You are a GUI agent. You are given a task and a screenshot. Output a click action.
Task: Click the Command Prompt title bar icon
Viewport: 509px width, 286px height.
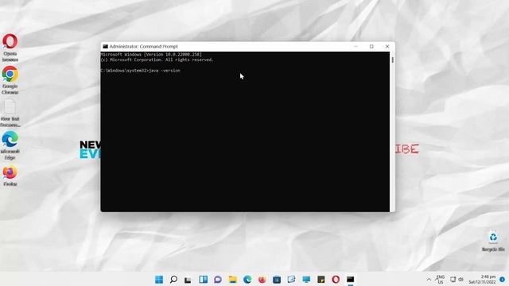click(x=105, y=46)
